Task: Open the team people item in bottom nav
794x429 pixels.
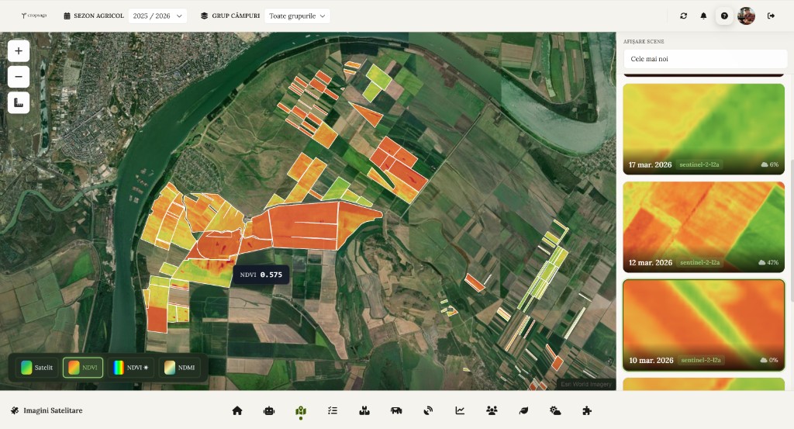Action: [492, 410]
